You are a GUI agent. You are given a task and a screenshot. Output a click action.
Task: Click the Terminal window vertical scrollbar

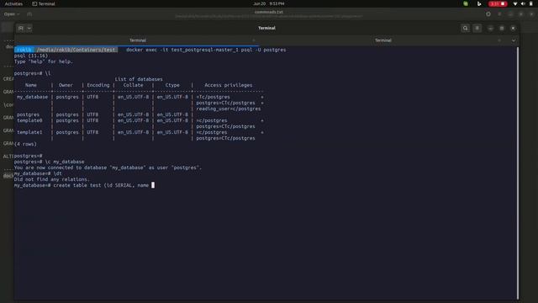coord(518,173)
